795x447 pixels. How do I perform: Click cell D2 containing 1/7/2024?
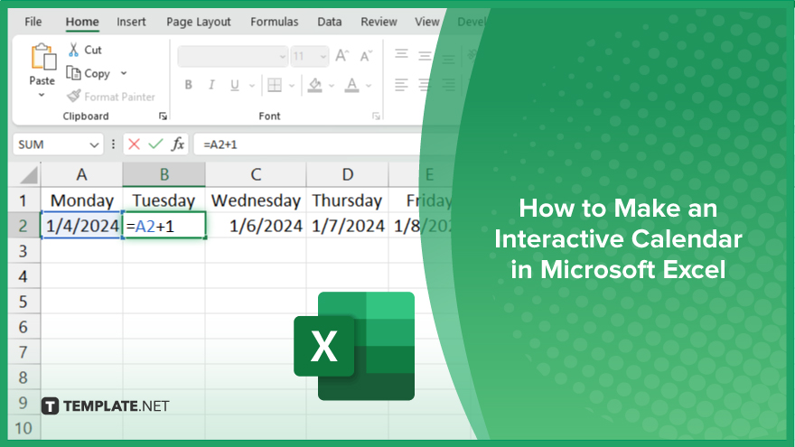[x=347, y=226]
